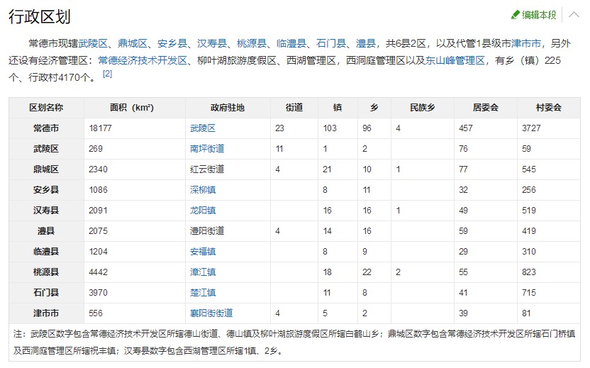Image resolution: width=590 pixels, height=368 pixels.
Task: Collapse the 行政区划 section with the up chevron
Action: point(574,15)
